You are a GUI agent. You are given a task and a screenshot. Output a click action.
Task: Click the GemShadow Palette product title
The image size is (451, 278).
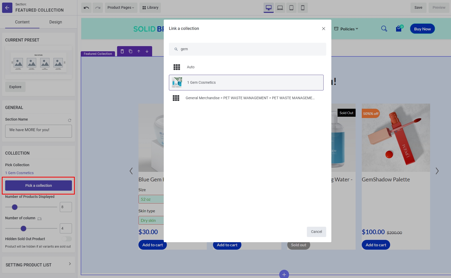pos(386,180)
